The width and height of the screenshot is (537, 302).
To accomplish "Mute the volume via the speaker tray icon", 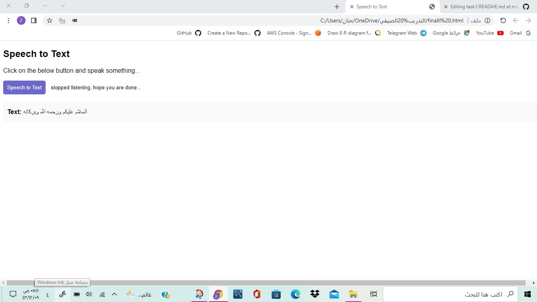I will [x=89, y=294].
